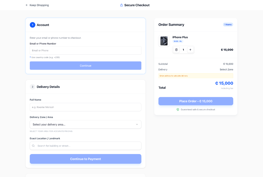Click the Keep Shopping link

(39, 5)
